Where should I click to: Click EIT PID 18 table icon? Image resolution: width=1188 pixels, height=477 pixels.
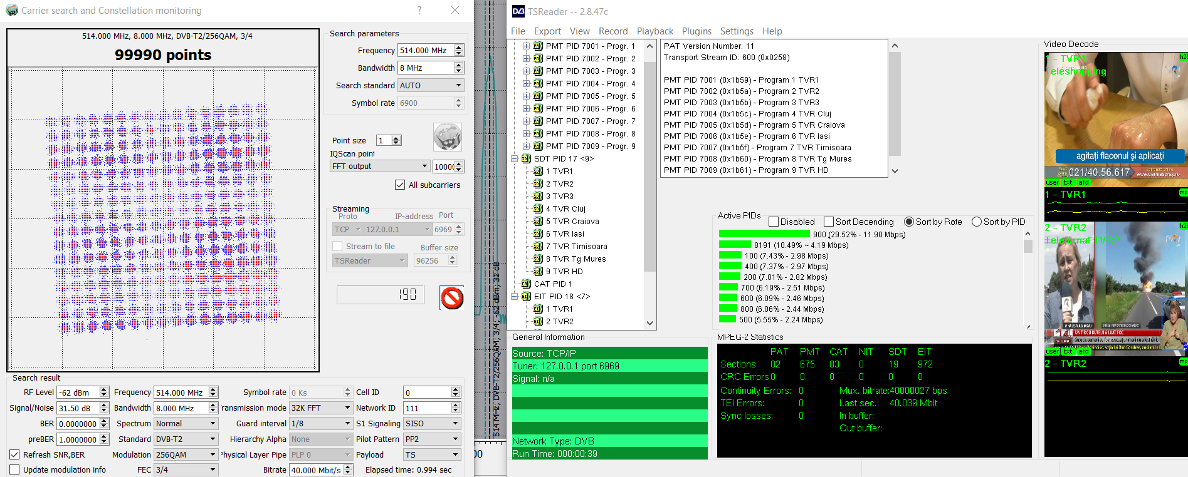point(526,296)
